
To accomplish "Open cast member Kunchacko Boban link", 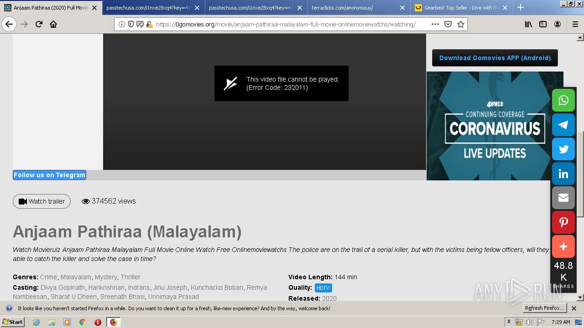I will (217, 287).
